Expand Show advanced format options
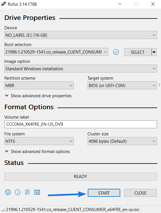161x213 pixels. coord(37,152)
